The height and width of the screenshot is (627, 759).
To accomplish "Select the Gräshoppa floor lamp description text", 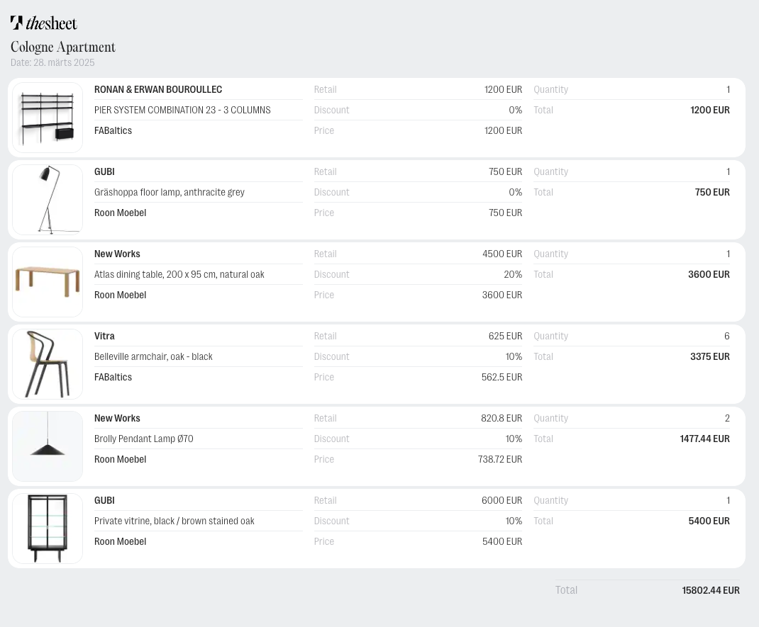I will [x=170, y=192].
